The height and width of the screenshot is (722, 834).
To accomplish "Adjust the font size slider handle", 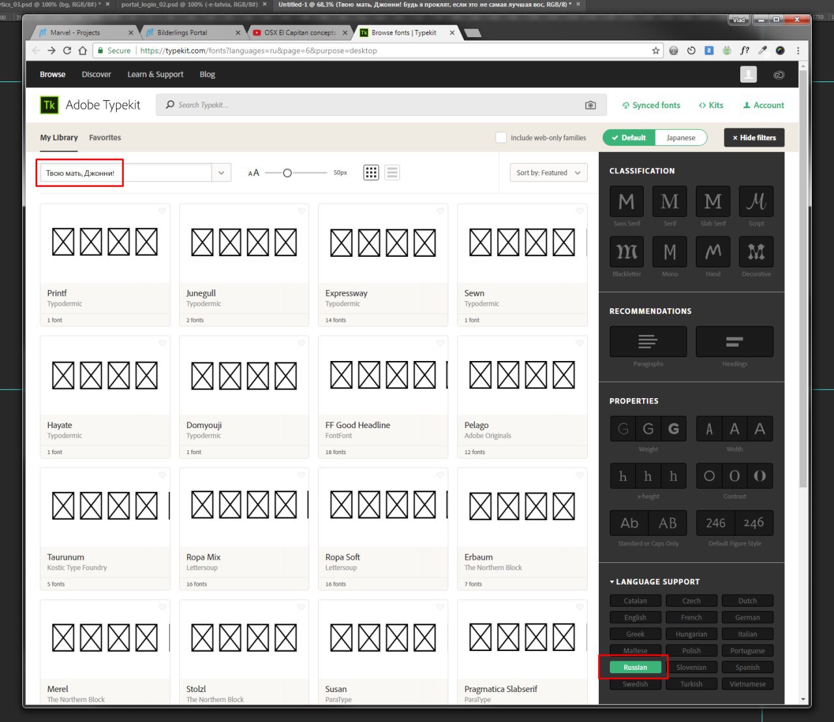I will pos(287,173).
